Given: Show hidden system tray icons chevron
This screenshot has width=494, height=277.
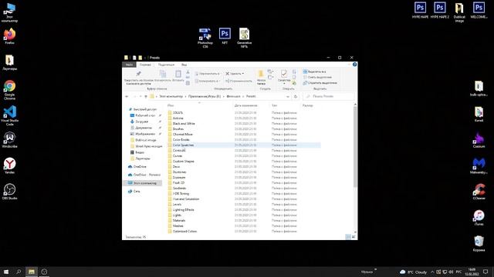Looking at the screenshot, I should point(432,272).
